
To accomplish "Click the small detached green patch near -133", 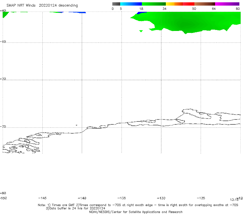I will (141, 31).
